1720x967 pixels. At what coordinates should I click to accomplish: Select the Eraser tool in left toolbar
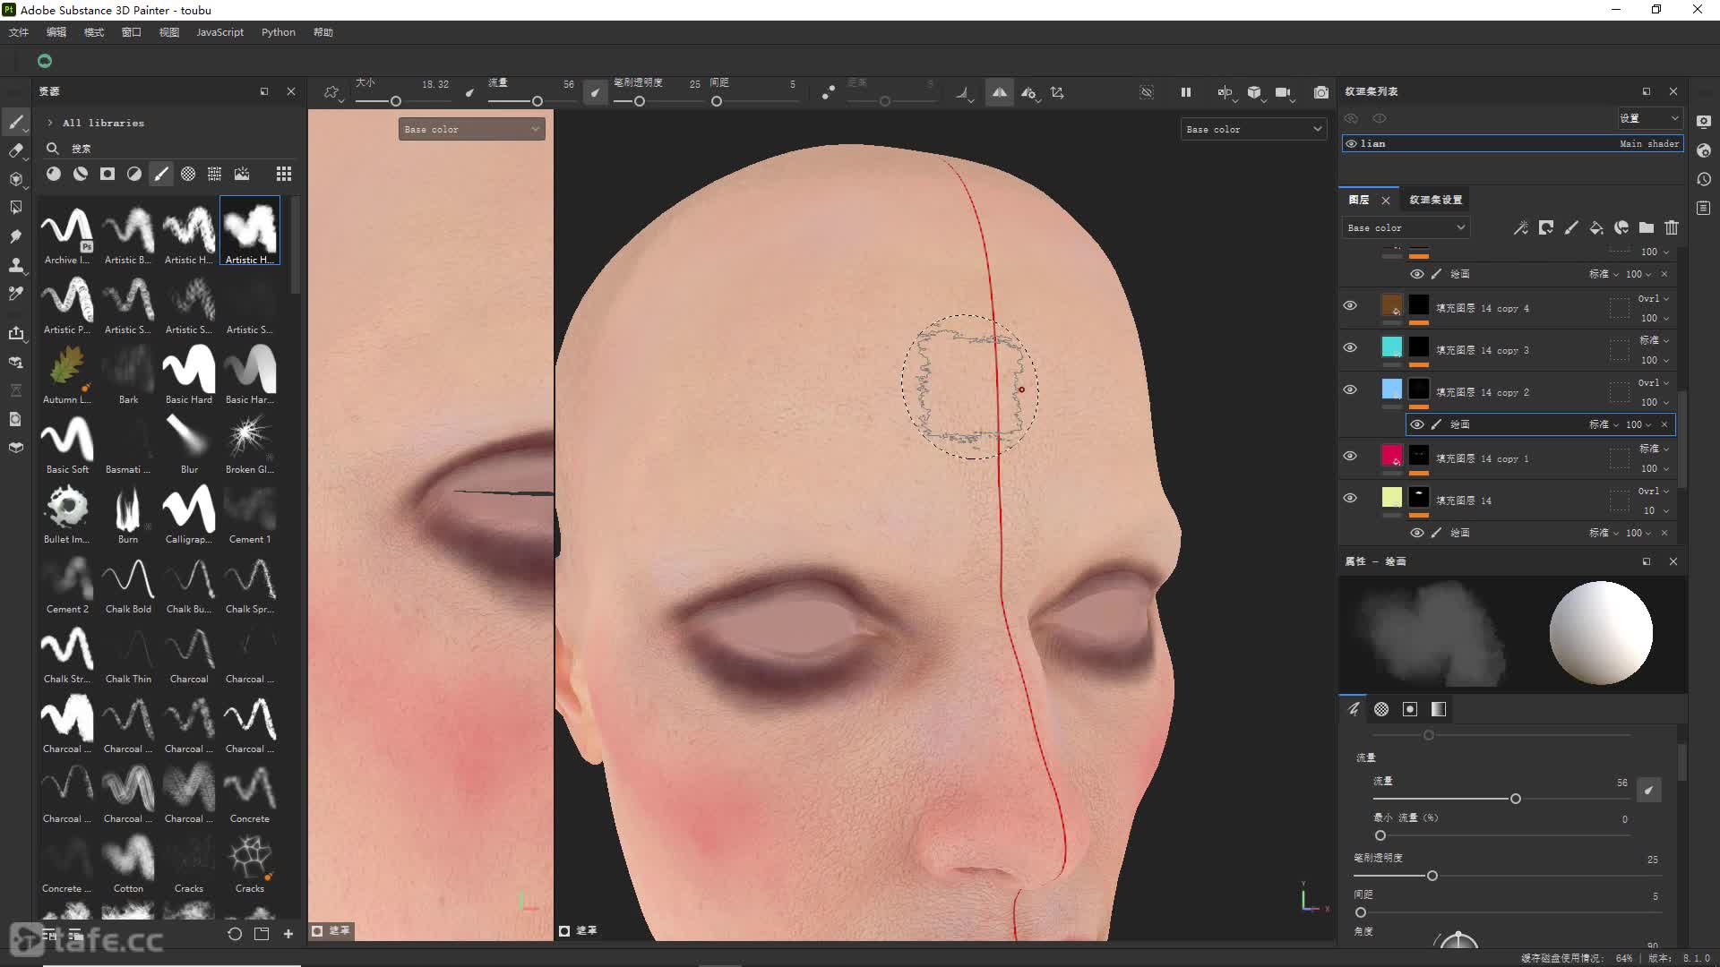[x=16, y=150]
